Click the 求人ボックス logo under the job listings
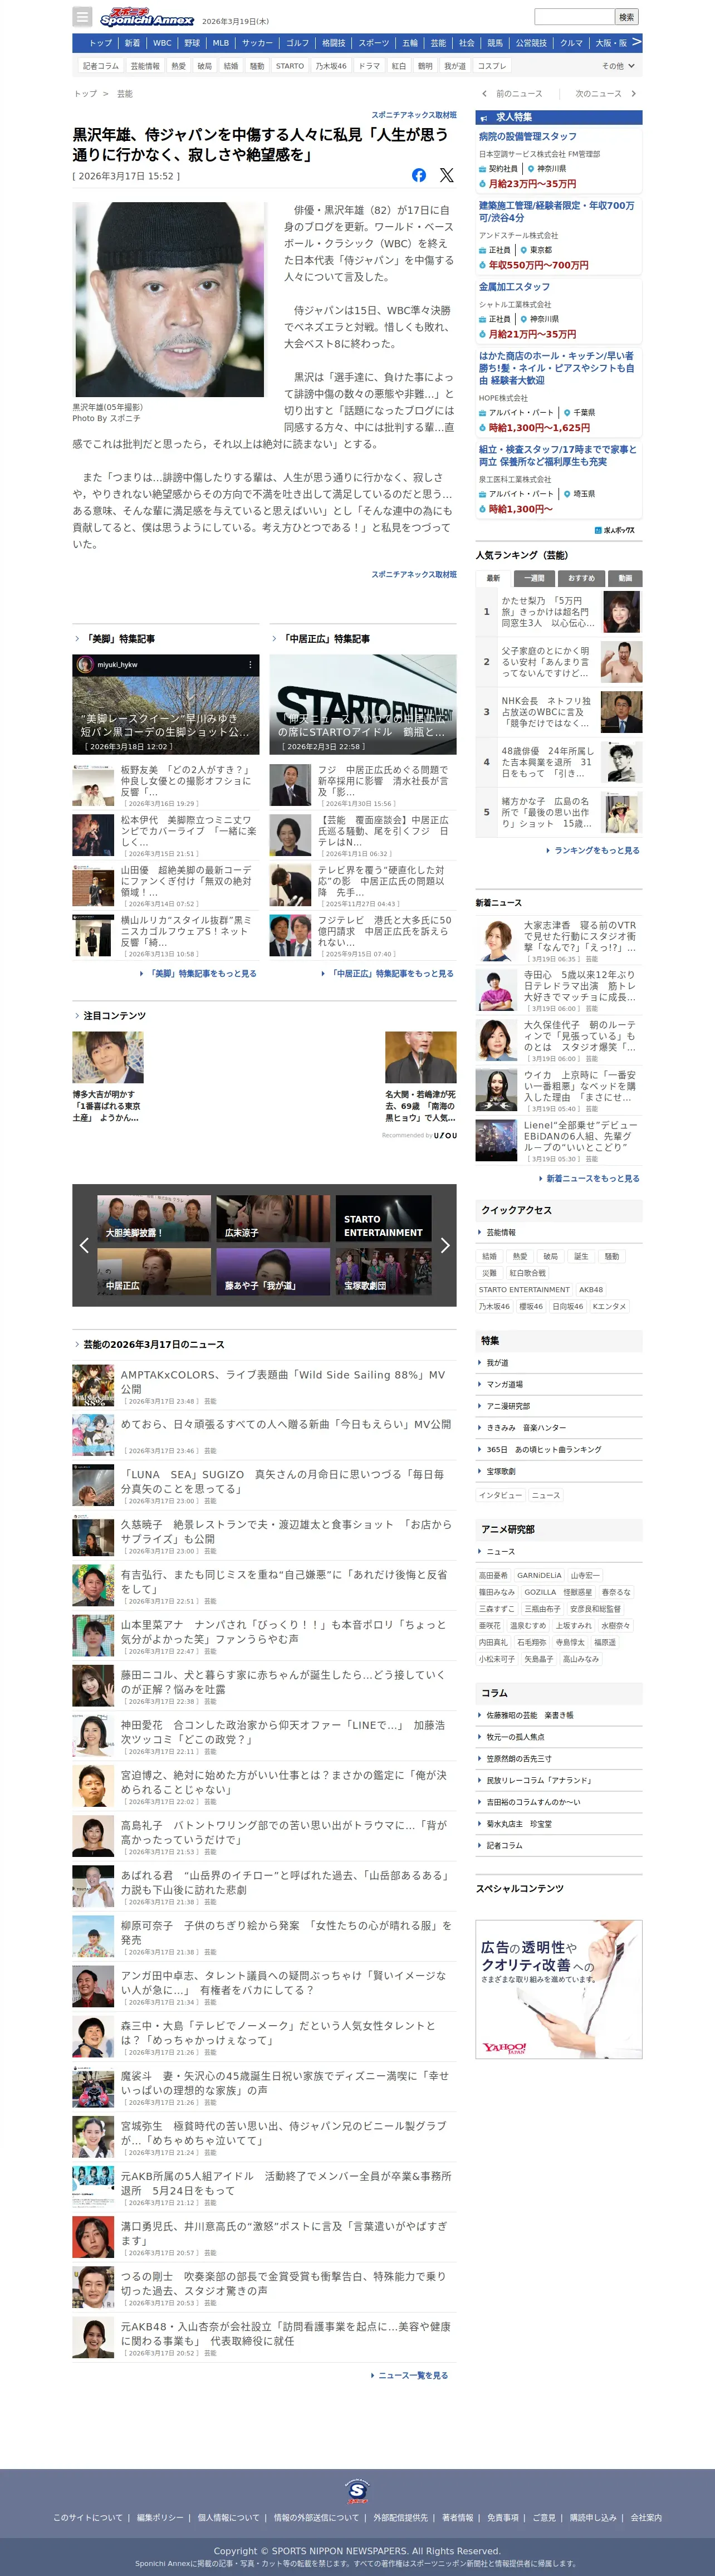This screenshot has width=715, height=2576. point(614,530)
